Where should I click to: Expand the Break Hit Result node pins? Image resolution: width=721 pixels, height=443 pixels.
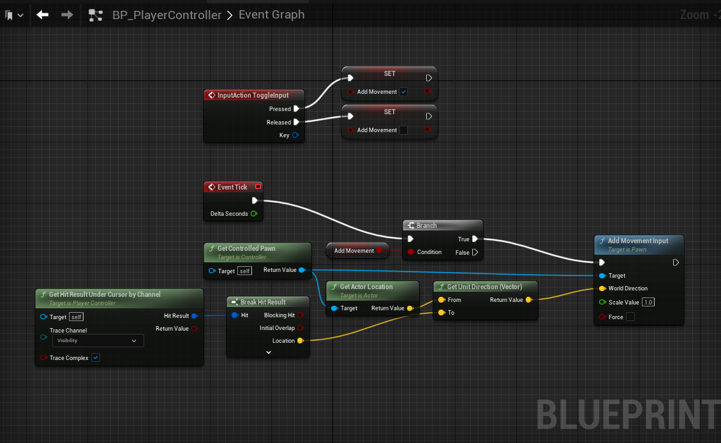[269, 353]
